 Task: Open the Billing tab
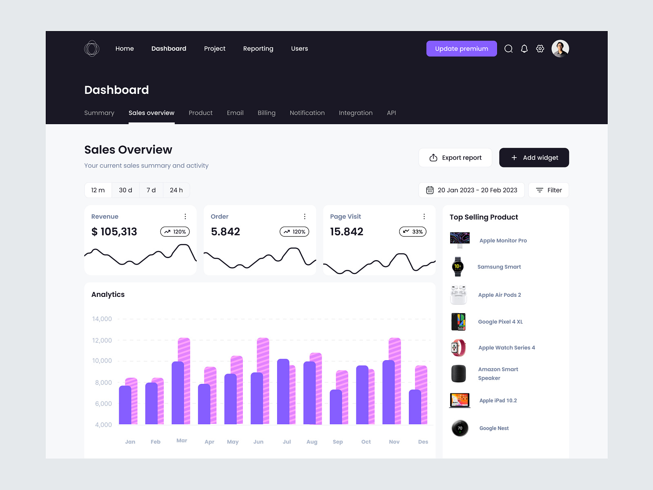[267, 113]
